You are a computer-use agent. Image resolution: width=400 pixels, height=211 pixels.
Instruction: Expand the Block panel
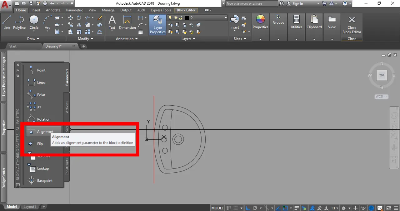click(240, 39)
